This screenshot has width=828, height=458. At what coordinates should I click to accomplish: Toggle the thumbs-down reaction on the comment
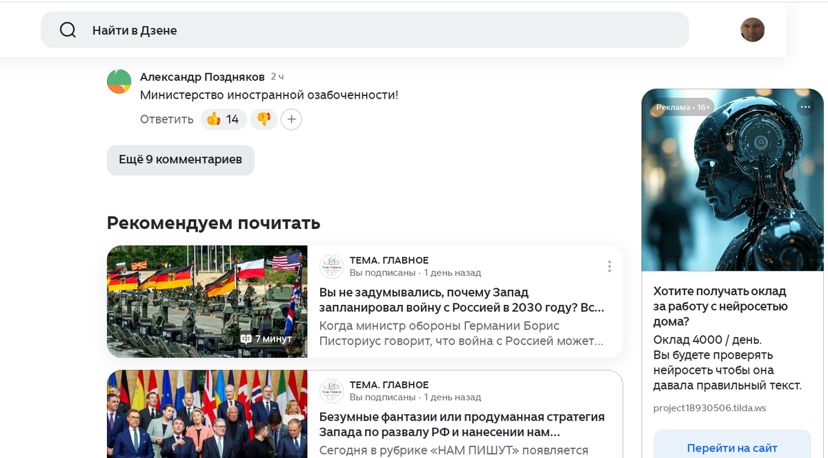[x=264, y=119]
